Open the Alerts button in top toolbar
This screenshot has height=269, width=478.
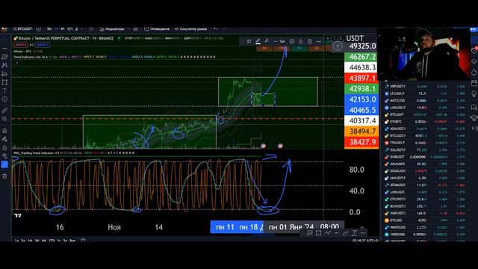point(157,29)
